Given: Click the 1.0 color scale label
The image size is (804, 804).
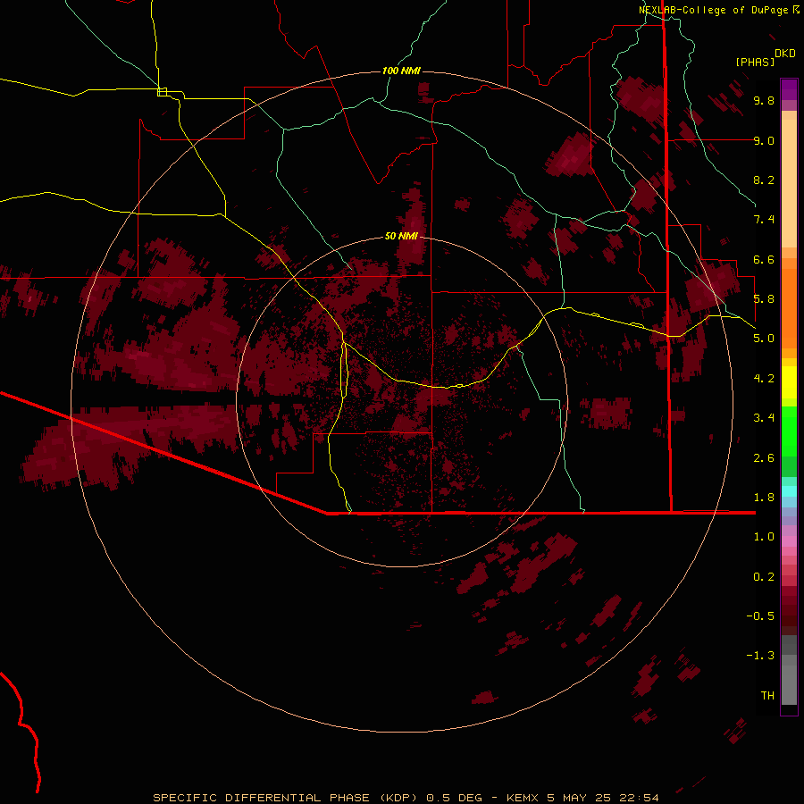Looking at the screenshot, I should [x=764, y=537].
